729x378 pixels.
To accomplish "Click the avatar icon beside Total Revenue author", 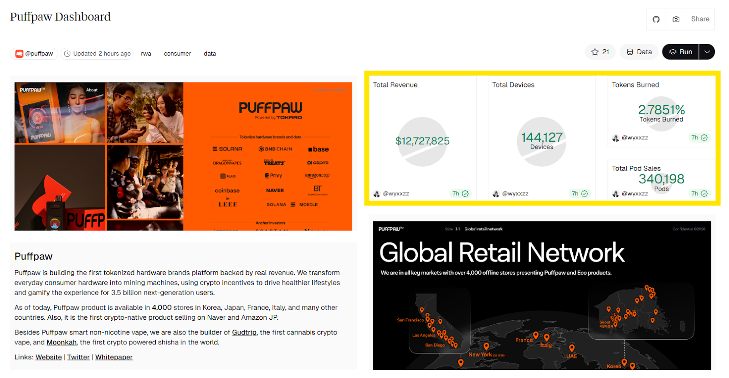I will [377, 194].
